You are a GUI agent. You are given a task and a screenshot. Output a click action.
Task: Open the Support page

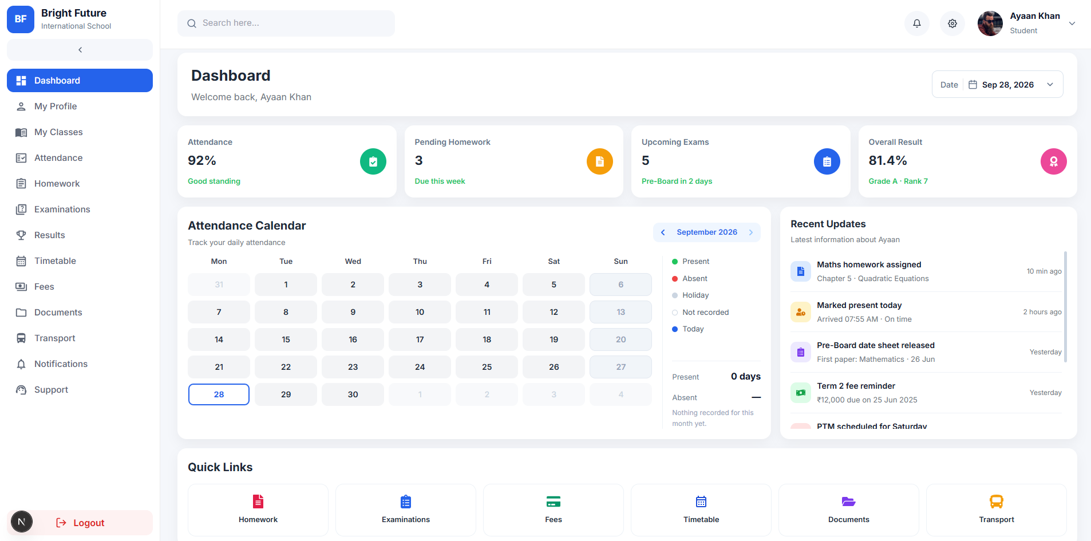(80, 390)
